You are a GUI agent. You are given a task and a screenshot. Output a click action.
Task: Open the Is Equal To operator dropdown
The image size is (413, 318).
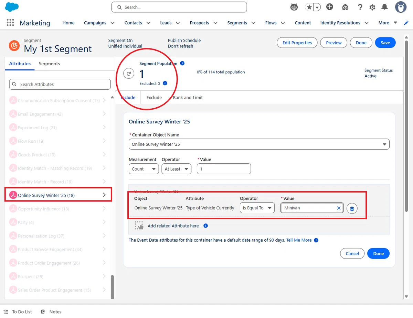257,208
